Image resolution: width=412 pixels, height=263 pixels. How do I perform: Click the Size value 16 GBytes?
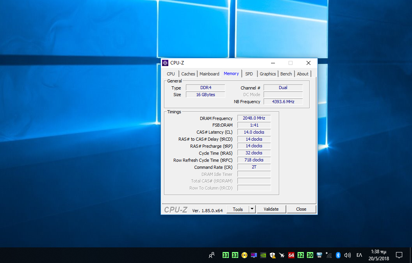pos(205,95)
